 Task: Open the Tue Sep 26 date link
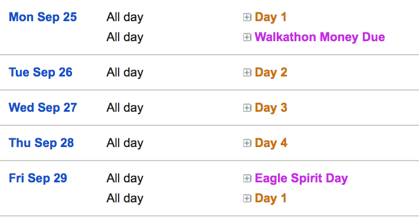[x=41, y=72]
